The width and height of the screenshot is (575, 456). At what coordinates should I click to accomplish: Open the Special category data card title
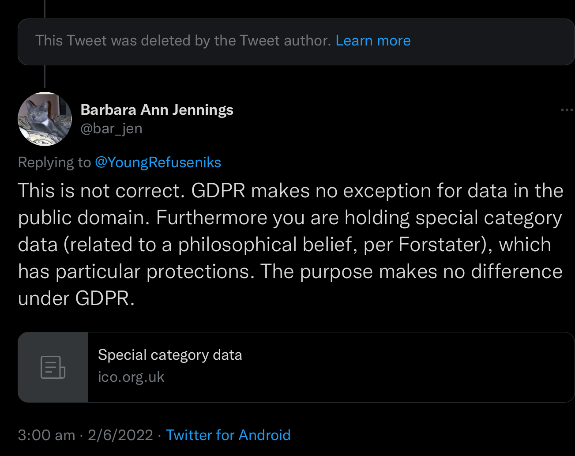tap(170, 355)
